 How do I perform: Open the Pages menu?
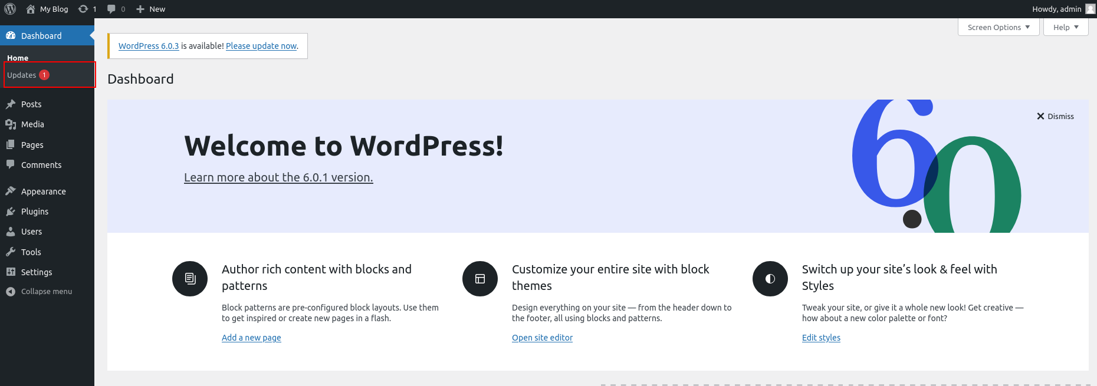point(47,144)
